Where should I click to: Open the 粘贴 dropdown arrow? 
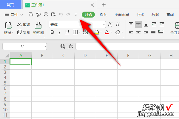(x=13, y=32)
